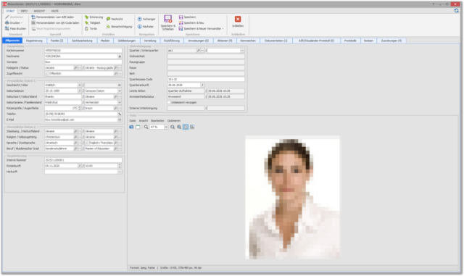This screenshot has height=276, width=464.
Task: Expand the Geschlecht dropdown
Action: (79, 85)
